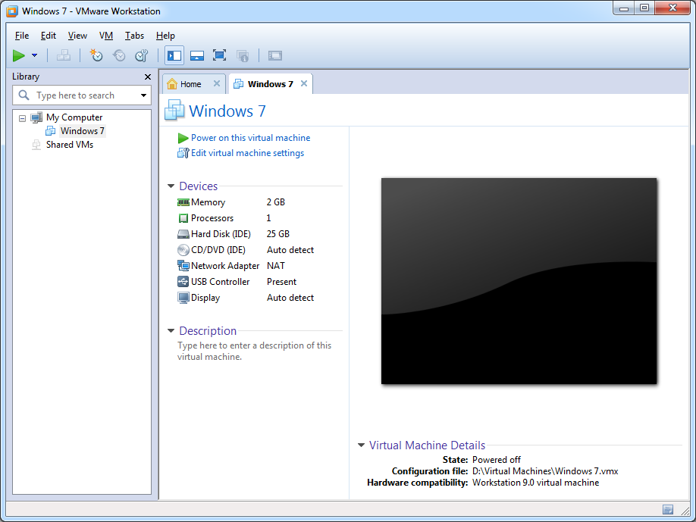Collapse the Devices section
The image size is (696, 522).
(x=171, y=186)
